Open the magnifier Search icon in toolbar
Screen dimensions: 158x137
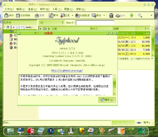point(140,16)
